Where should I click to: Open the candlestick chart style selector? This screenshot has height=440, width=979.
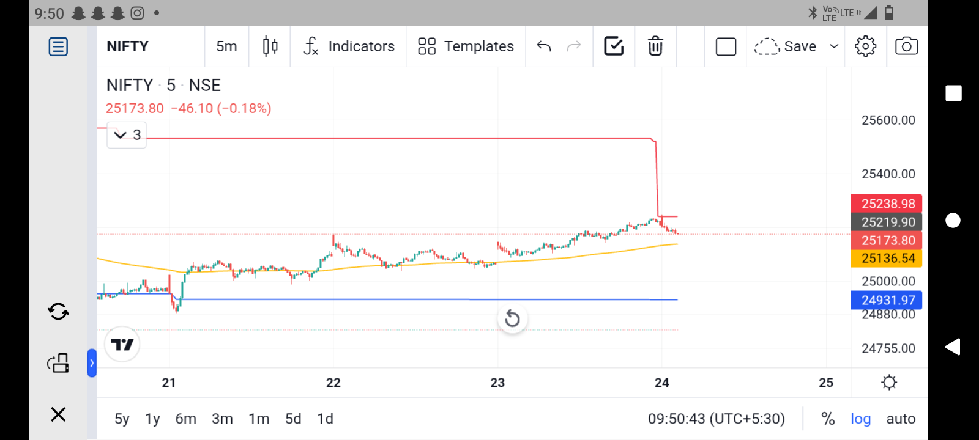pos(270,46)
